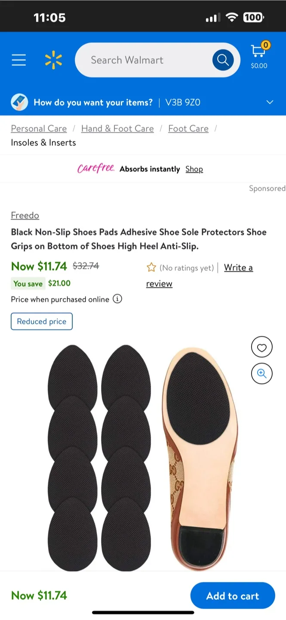Tap the empty star rating icon
The image size is (286, 620).
click(151, 267)
